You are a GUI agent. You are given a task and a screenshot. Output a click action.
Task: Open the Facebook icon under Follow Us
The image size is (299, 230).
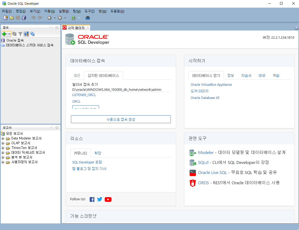pos(92,199)
